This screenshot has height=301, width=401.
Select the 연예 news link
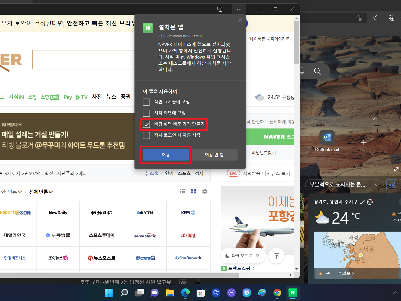click(169, 173)
